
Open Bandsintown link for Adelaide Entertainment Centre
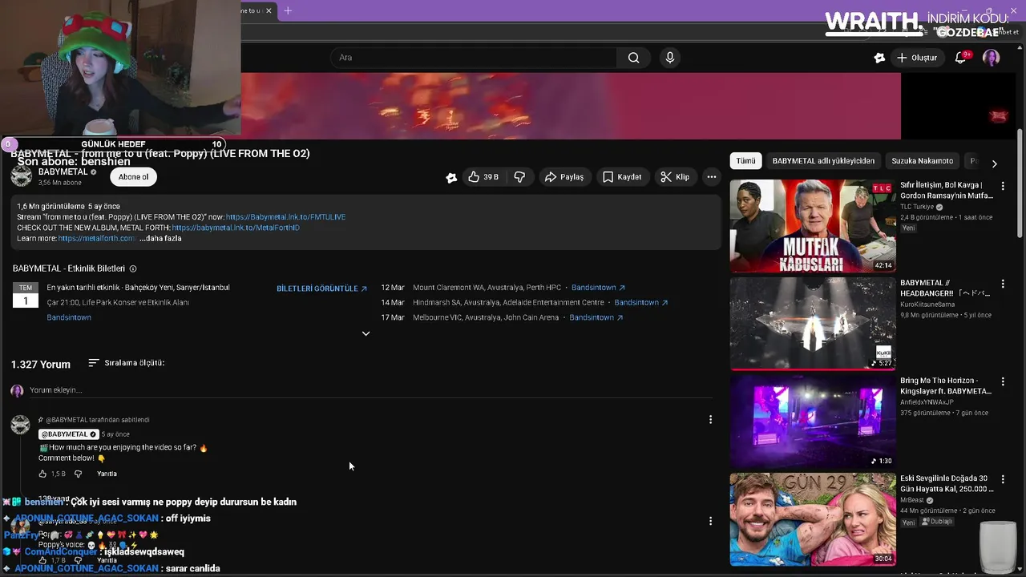click(x=640, y=303)
